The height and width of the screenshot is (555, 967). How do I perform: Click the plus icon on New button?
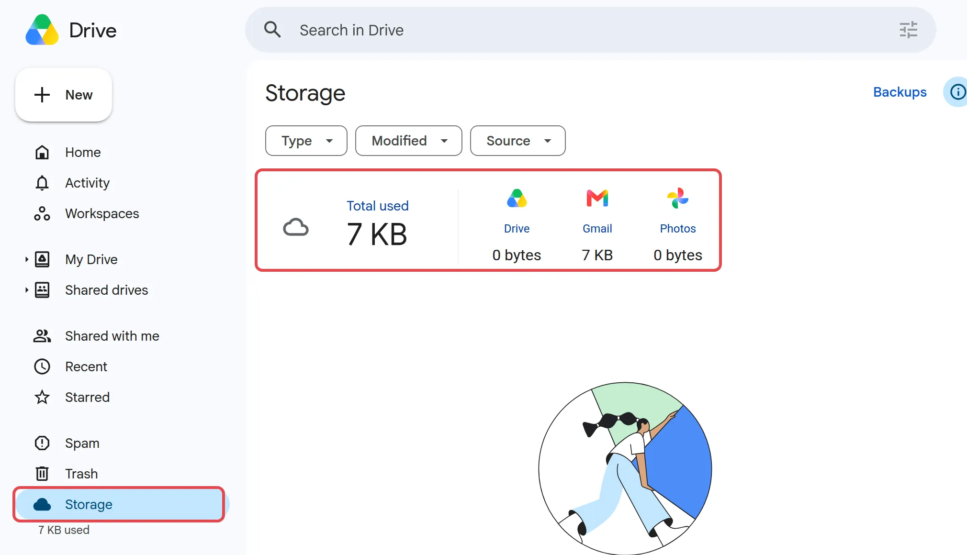tap(42, 95)
